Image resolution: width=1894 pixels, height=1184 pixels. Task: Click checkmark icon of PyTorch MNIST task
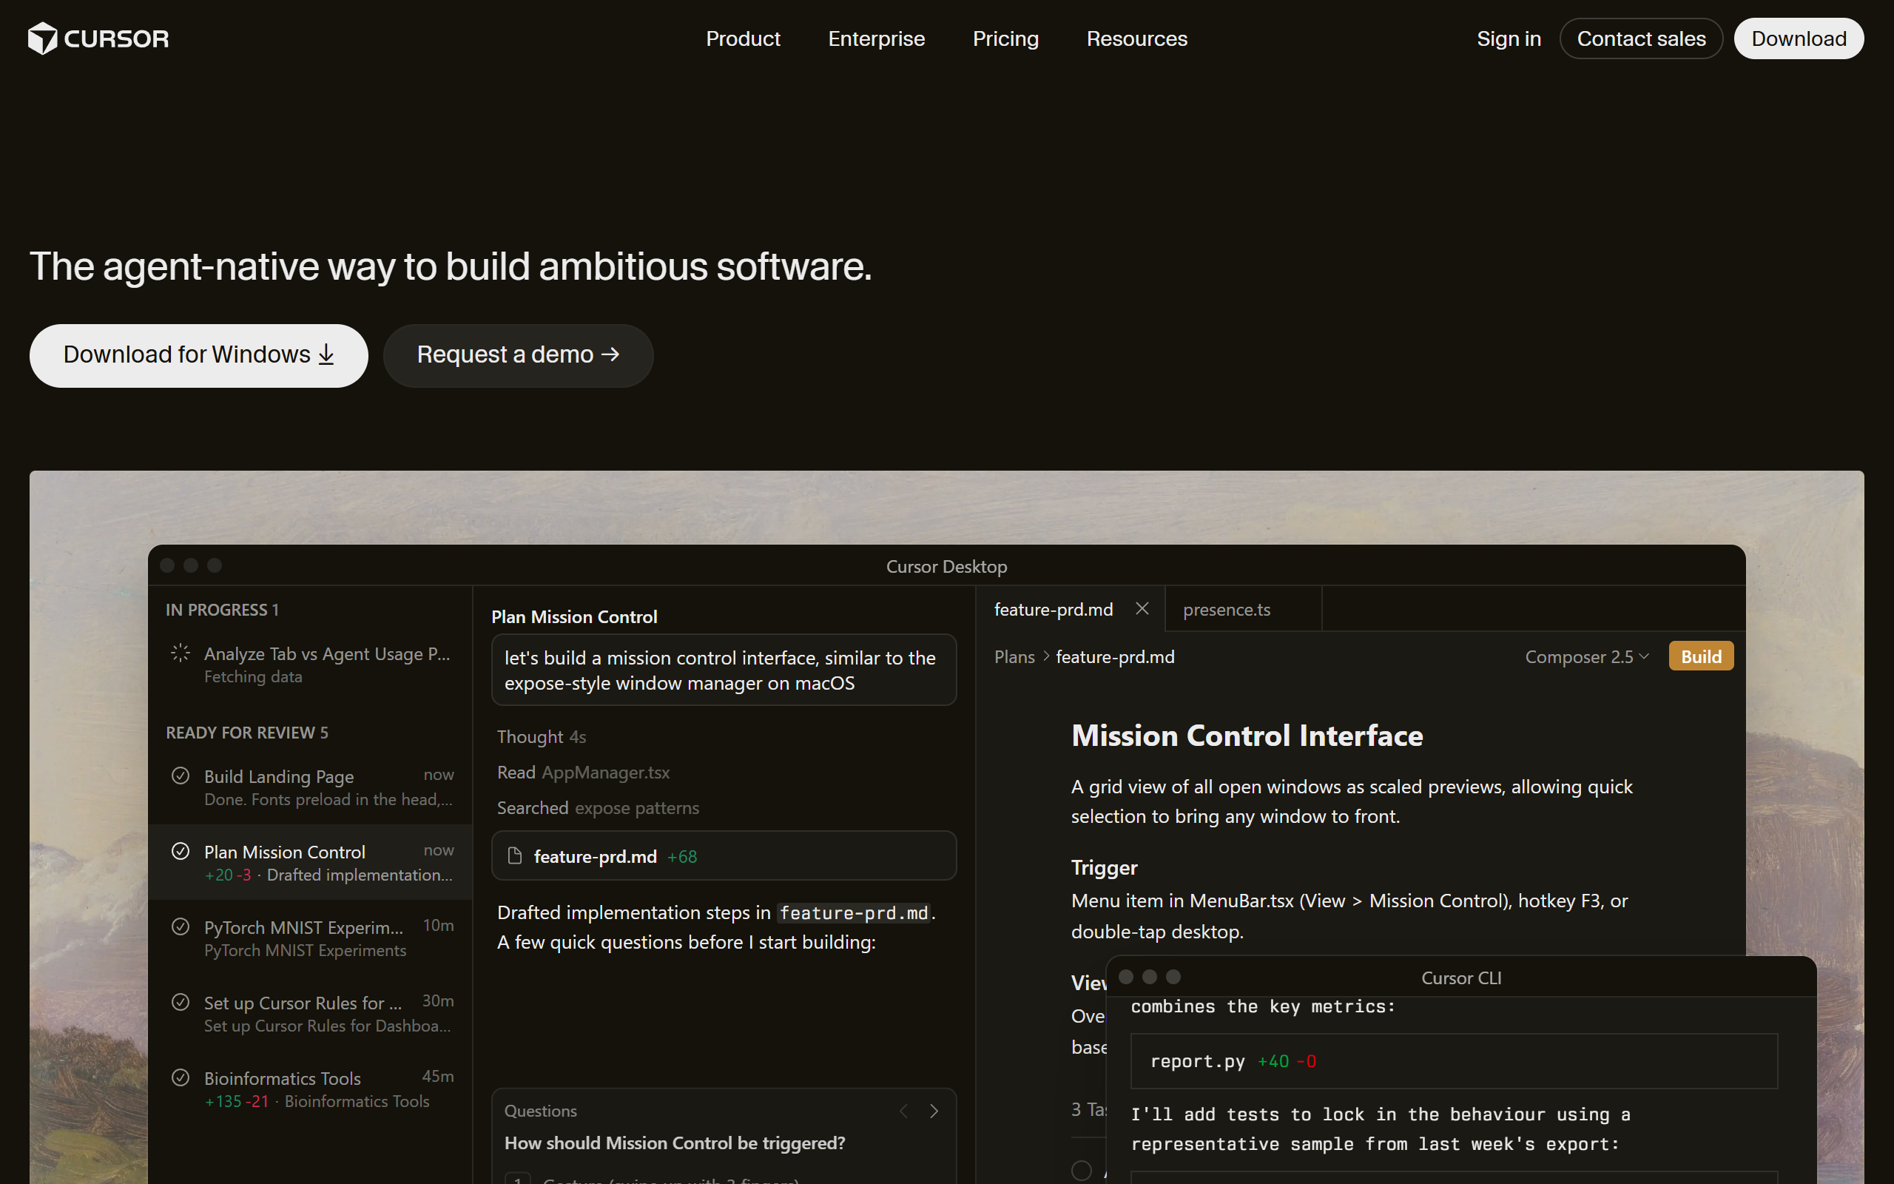coord(180,926)
